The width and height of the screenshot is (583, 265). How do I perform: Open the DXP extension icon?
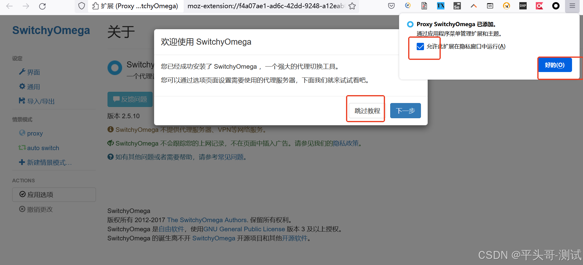coord(523,6)
